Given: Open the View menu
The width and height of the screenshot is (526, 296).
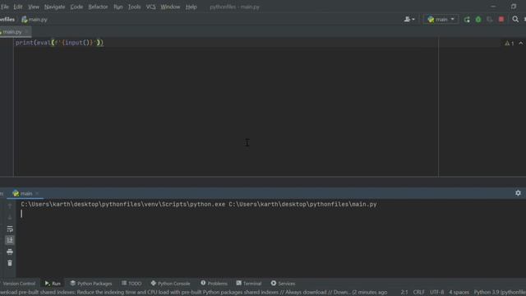Looking at the screenshot, I should [x=34, y=7].
